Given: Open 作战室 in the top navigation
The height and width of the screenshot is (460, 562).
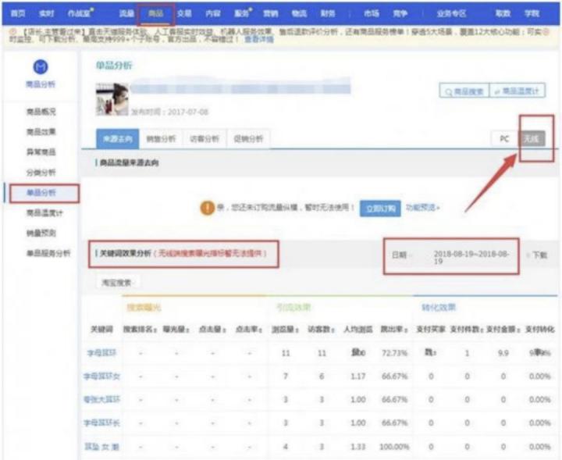Looking at the screenshot, I should pos(79,13).
